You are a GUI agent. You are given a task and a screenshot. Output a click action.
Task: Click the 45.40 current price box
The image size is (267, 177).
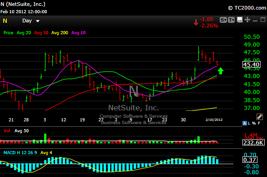[252, 65]
